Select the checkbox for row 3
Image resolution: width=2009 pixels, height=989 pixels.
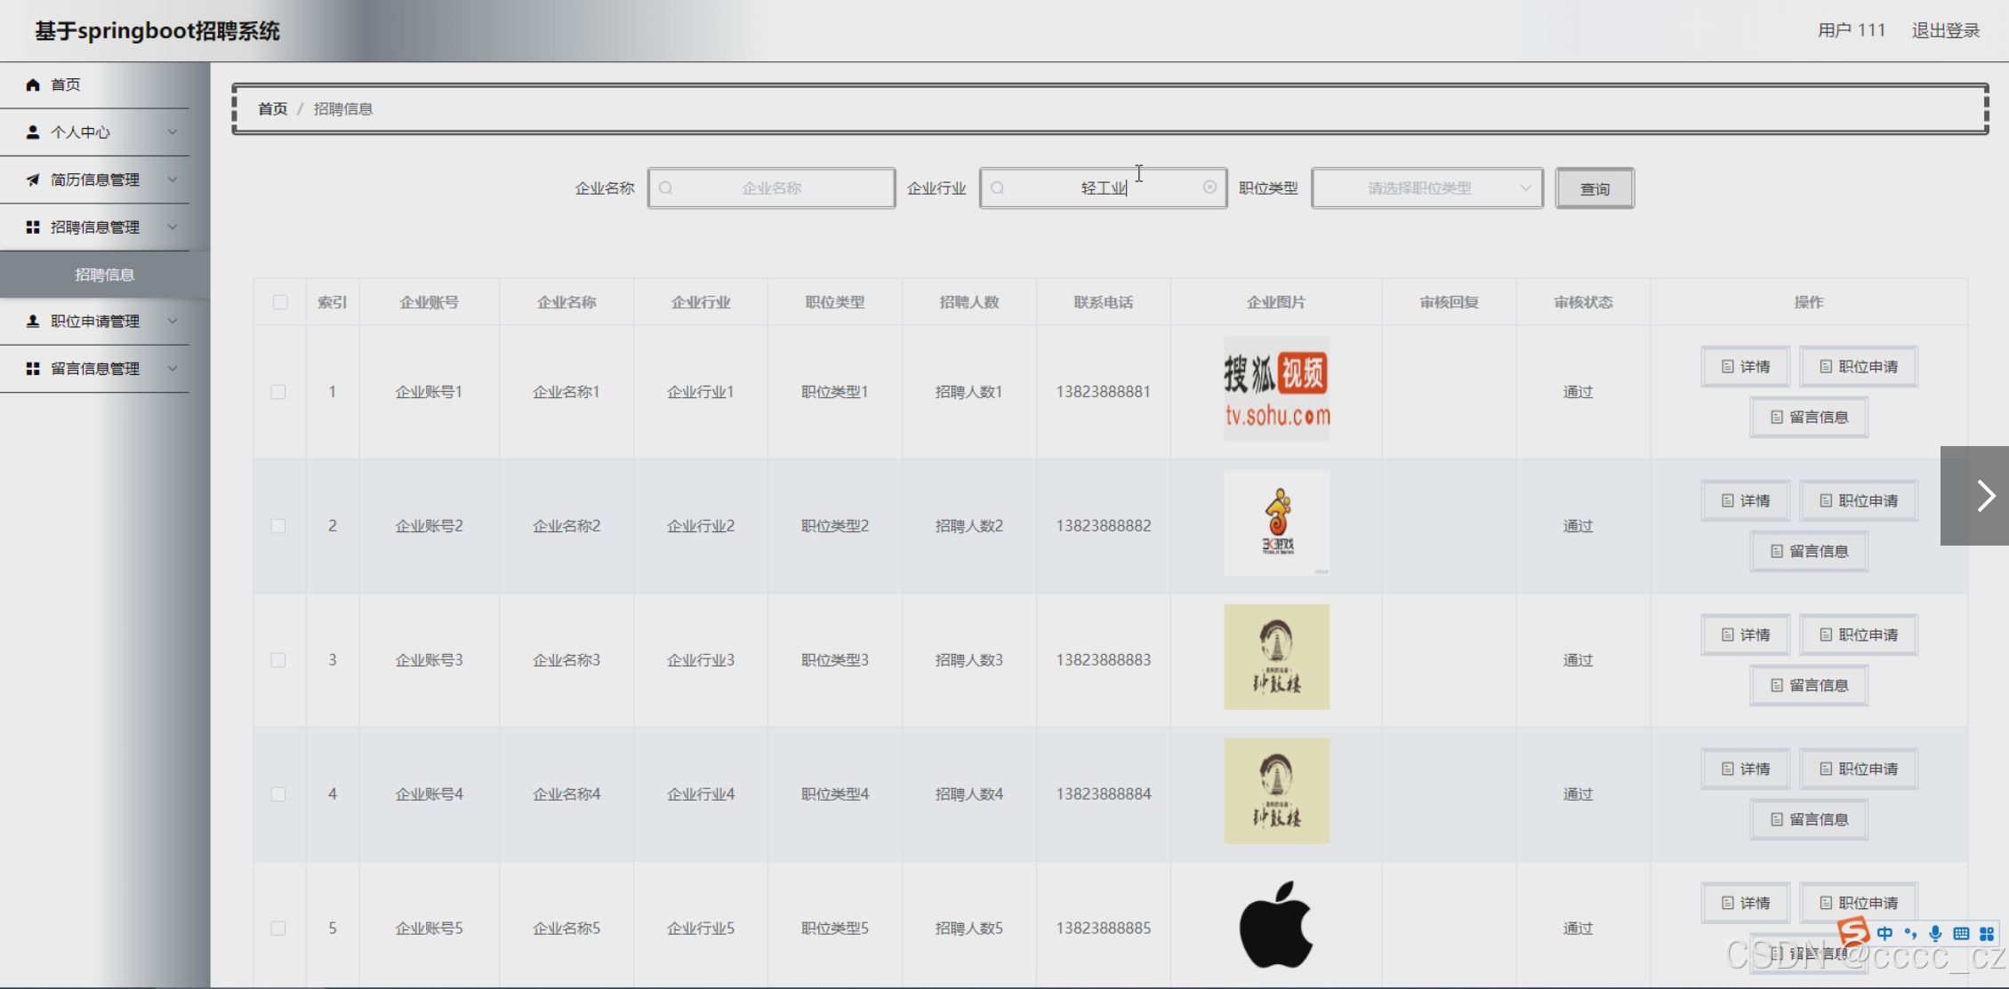coord(278,660)
